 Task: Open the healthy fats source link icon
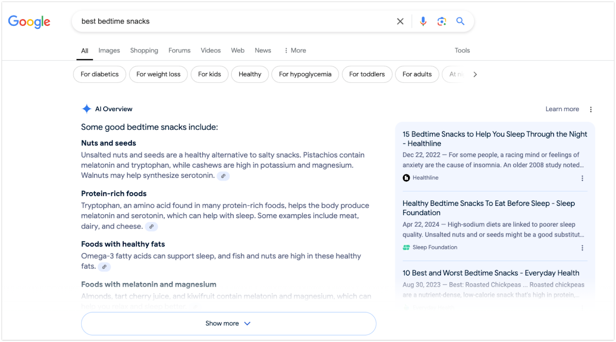[x=104, y=267]
